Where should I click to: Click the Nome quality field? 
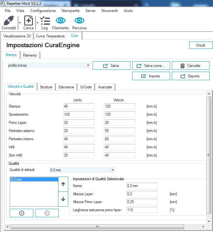(142, 186)
